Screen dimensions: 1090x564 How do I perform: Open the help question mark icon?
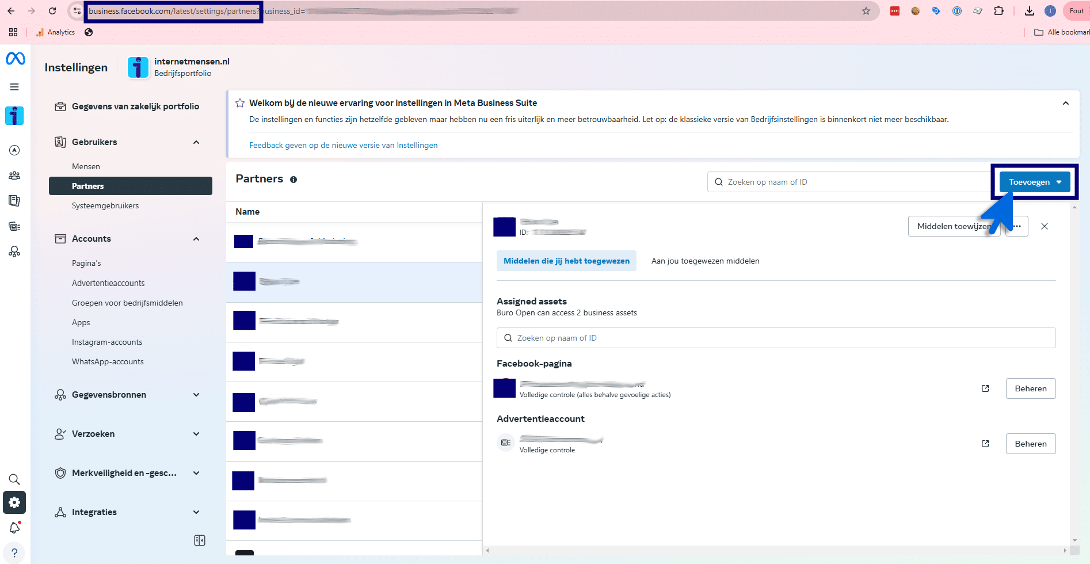14,553
